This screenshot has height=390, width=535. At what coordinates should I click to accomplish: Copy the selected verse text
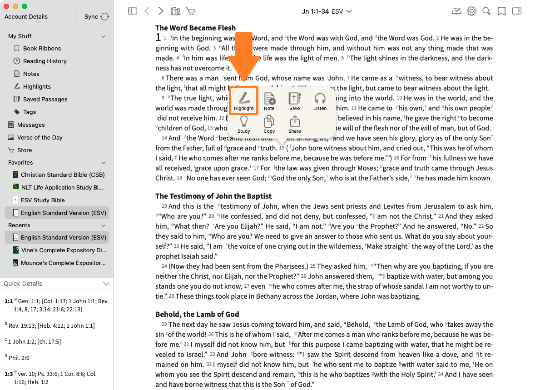pos(269,124)
